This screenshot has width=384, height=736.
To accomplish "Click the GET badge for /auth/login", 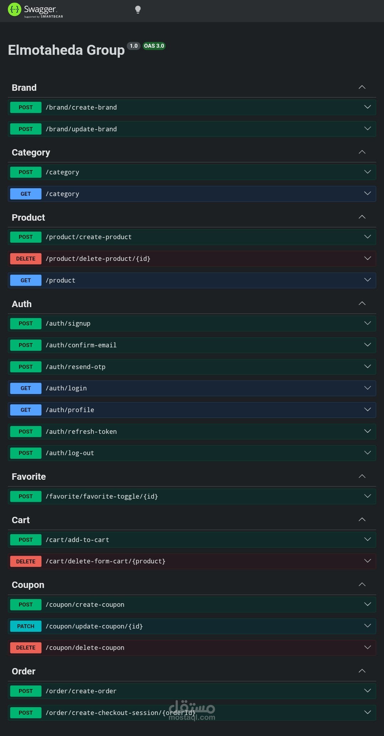I will coord(26,388).
